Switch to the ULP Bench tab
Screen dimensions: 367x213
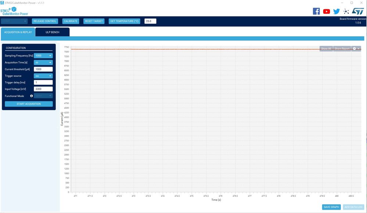(x=53, y=32)
